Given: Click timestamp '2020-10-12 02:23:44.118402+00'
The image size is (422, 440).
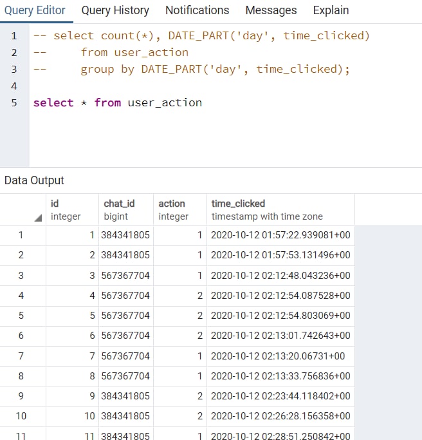Looking at the screenshot, I should (x=280, y=396).
